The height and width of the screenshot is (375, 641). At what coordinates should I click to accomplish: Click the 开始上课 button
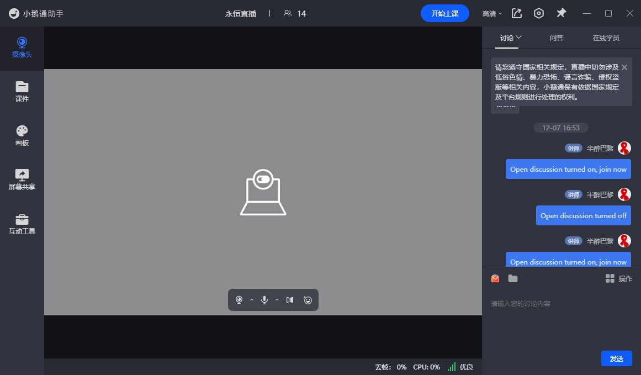pos(444,13)
